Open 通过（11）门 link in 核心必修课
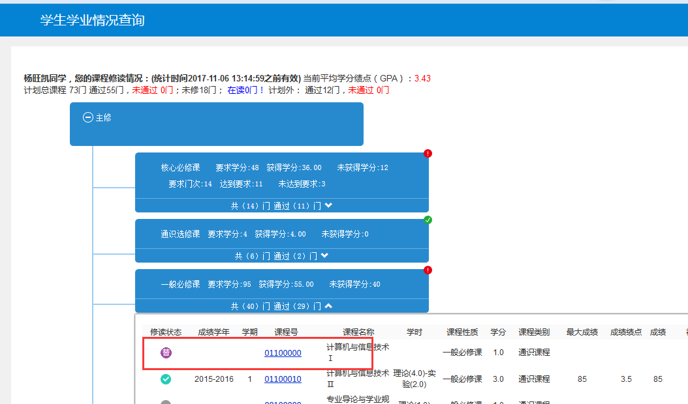688x404 pixels. coord(297,206)
